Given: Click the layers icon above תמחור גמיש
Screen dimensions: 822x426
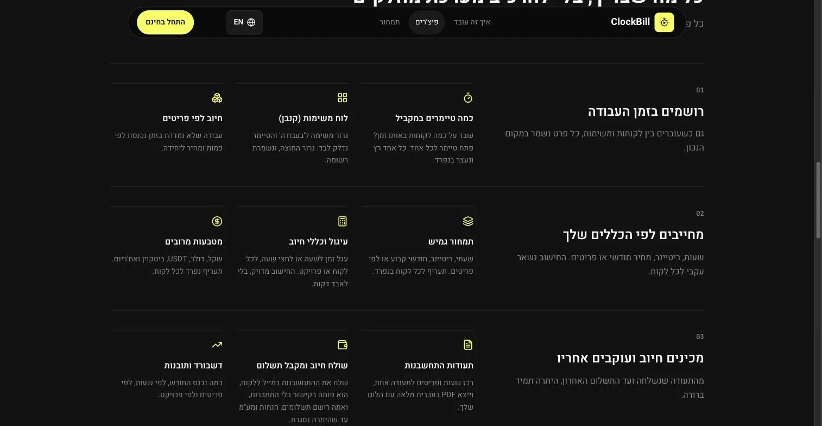Looking at the screenshot, I should point(468,221).
